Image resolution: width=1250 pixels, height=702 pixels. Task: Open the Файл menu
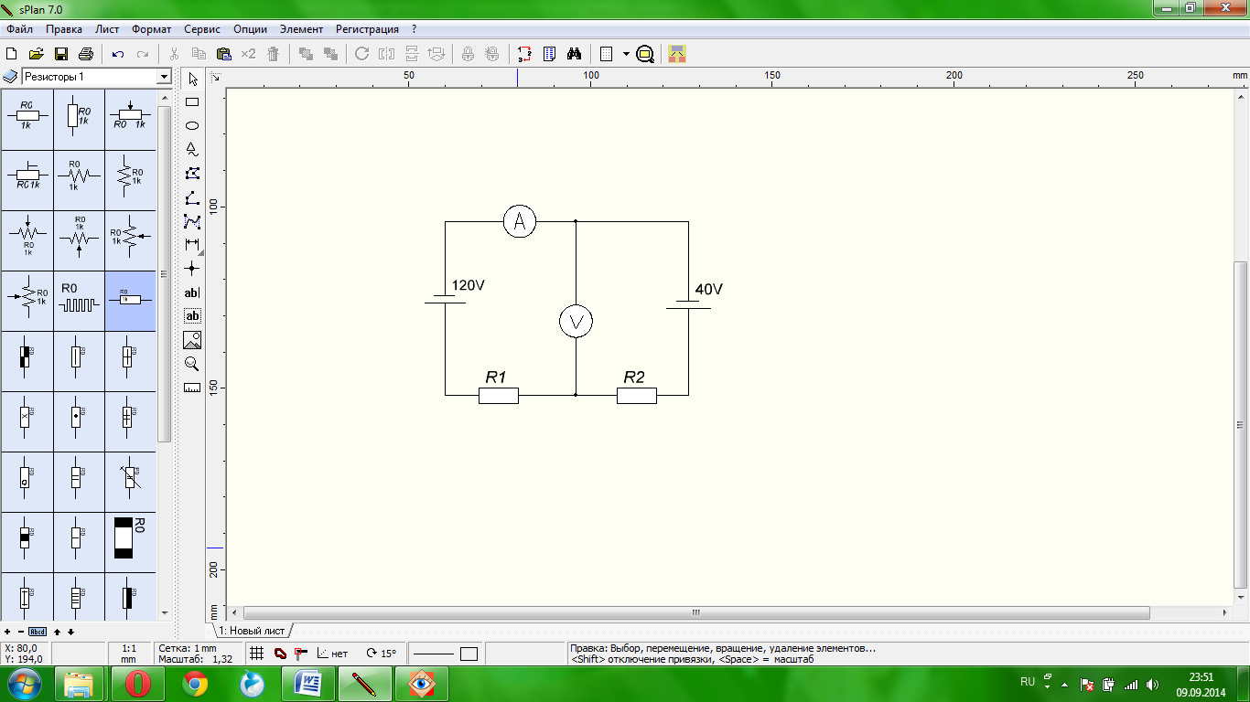[19, 29]
